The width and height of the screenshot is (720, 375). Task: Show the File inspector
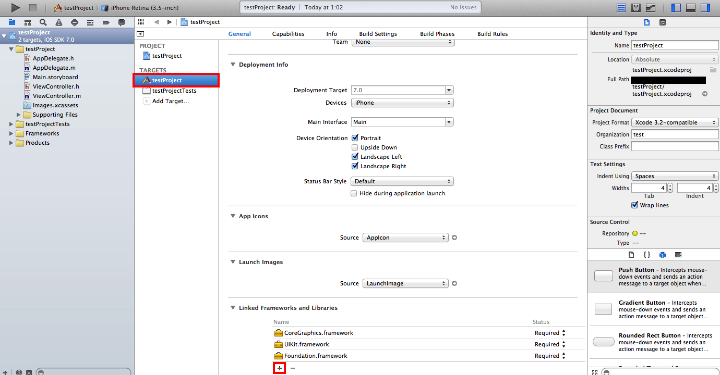pos(647,22)
